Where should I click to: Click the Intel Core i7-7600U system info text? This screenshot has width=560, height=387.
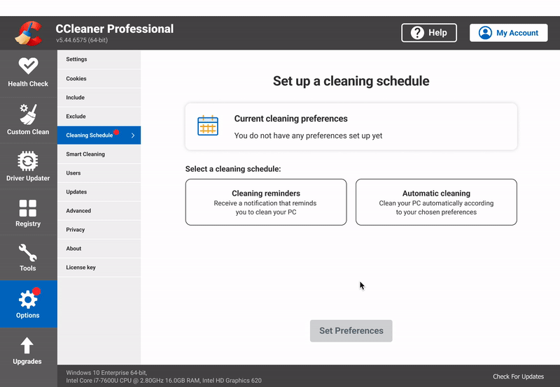164,381
